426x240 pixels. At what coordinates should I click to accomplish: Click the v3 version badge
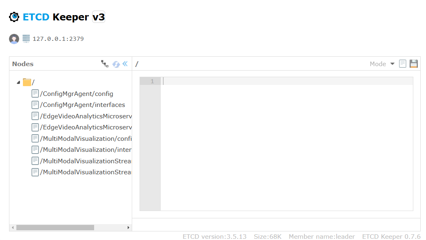98,17
